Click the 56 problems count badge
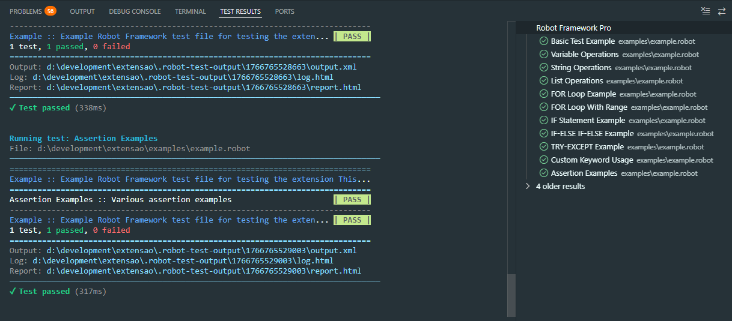 pos(50,11)
